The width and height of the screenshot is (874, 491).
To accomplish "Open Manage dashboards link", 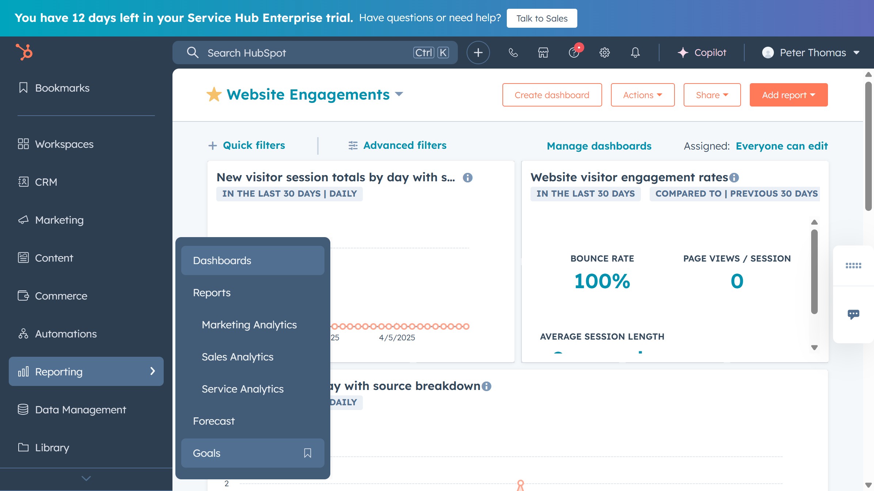I will pyautogui.click(x=598, y=146).
